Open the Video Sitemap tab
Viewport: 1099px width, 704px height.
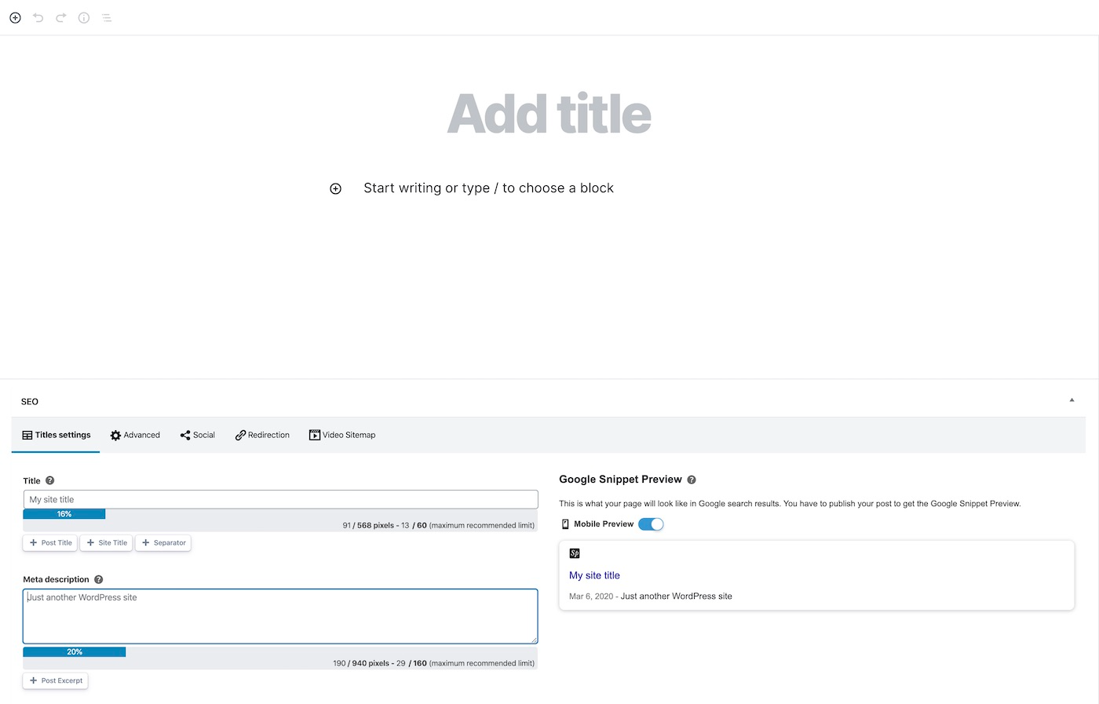click(x=342, y=435)
